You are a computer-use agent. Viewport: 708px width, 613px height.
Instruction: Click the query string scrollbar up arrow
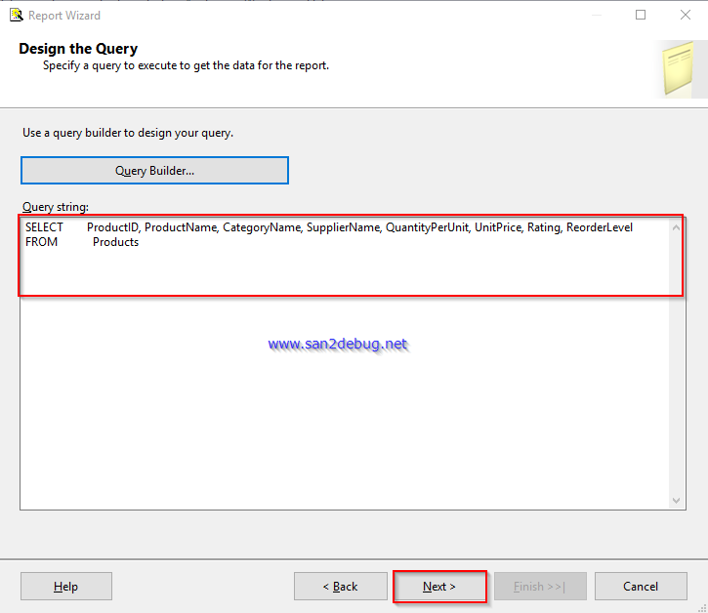[x=677, y=228]
